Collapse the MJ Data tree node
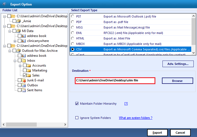This screenshot has height=137, width=197. pyautogui.click(x=10, y=31)
